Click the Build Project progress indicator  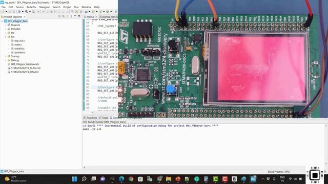(x=279, y=172)
